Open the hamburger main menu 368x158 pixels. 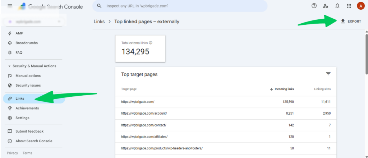click(x=10, y=6)
